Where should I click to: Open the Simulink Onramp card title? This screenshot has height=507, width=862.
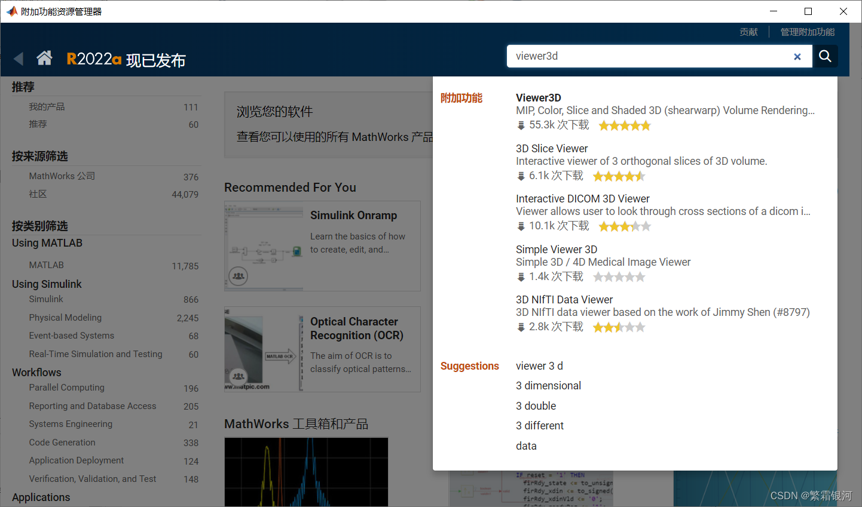(x=353, y=216)
